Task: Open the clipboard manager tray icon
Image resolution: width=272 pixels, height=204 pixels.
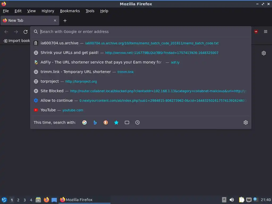Action: 241,200
